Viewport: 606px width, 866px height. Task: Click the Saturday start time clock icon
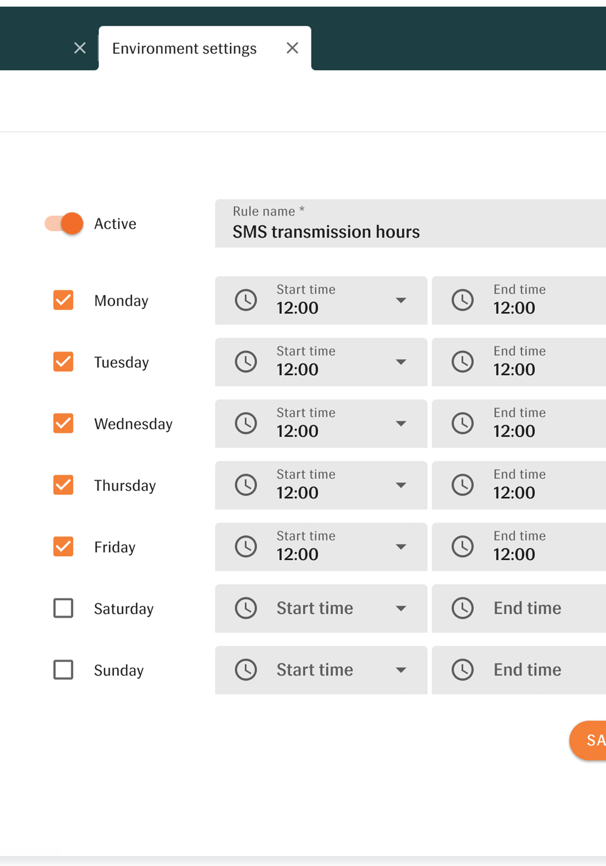[x=246, y=608]
